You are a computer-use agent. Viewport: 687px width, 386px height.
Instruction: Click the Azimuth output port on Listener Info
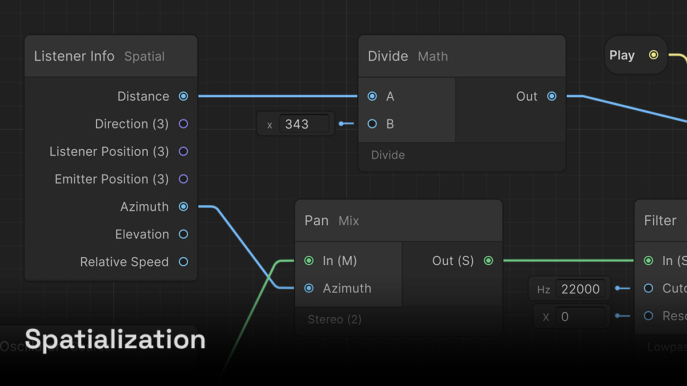[183, 206]
